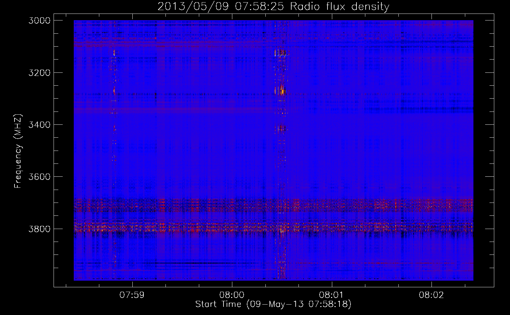Click the 3600 frequency axis label
Viewport: 510px width, 315px height.
[x=39, y=177]
